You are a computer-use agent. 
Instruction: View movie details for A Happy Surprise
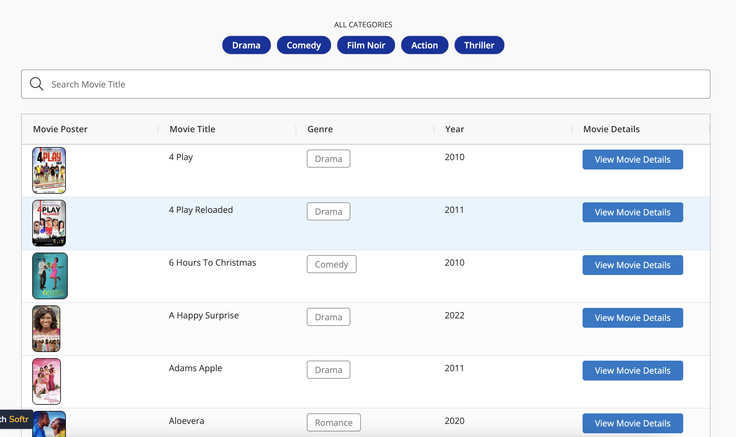point(632,318)
